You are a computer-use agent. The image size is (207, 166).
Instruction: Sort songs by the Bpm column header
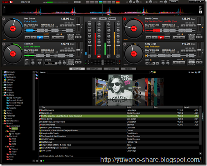[x=168, y=107]
